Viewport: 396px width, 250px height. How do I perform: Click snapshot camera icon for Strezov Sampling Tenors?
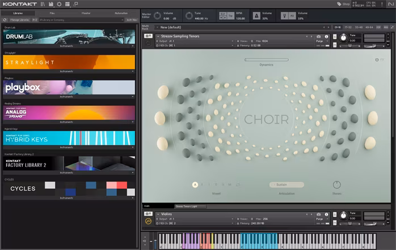pyautogui.click(x=319, y=36)
